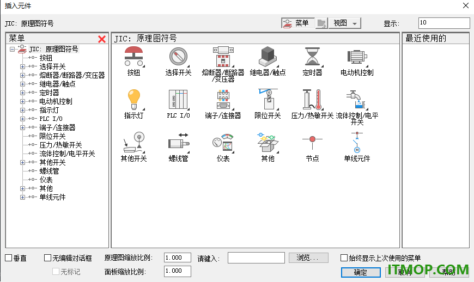Select 限位开关 in the menu tree
Image resolution: width=474 pixels, height=282 pixels.
coord(52,136)
